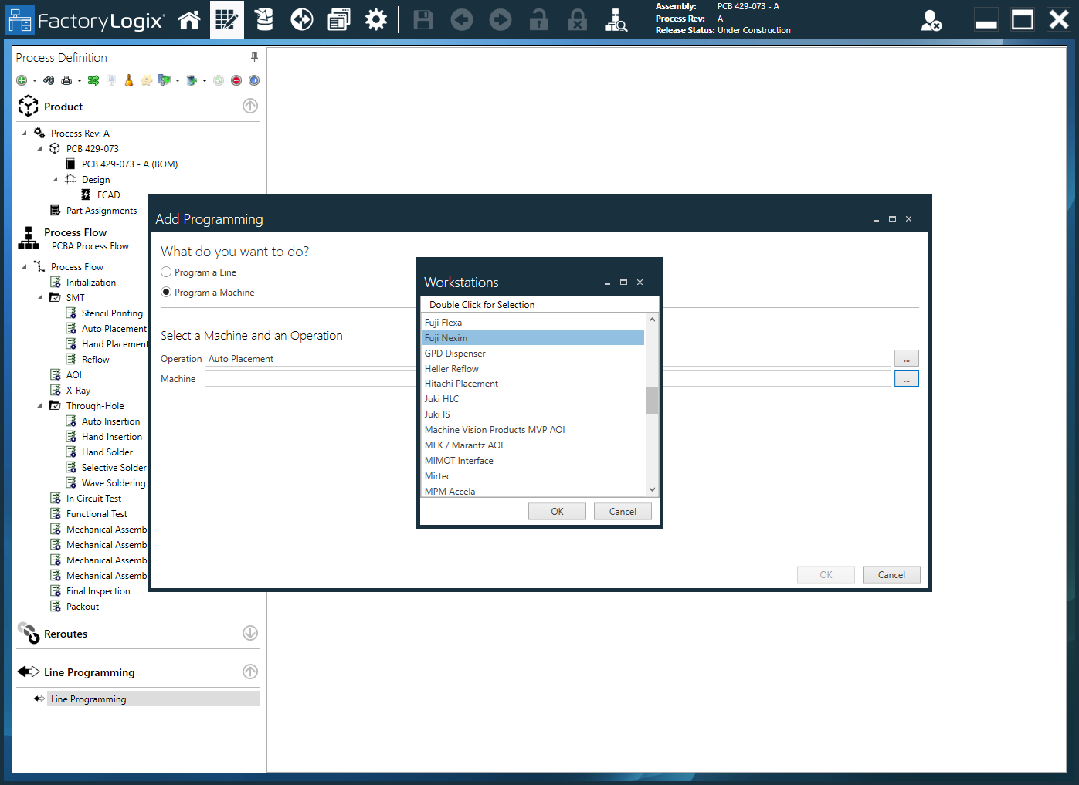Click the Workstations list scrollbar thumb

tap(652, 400)
